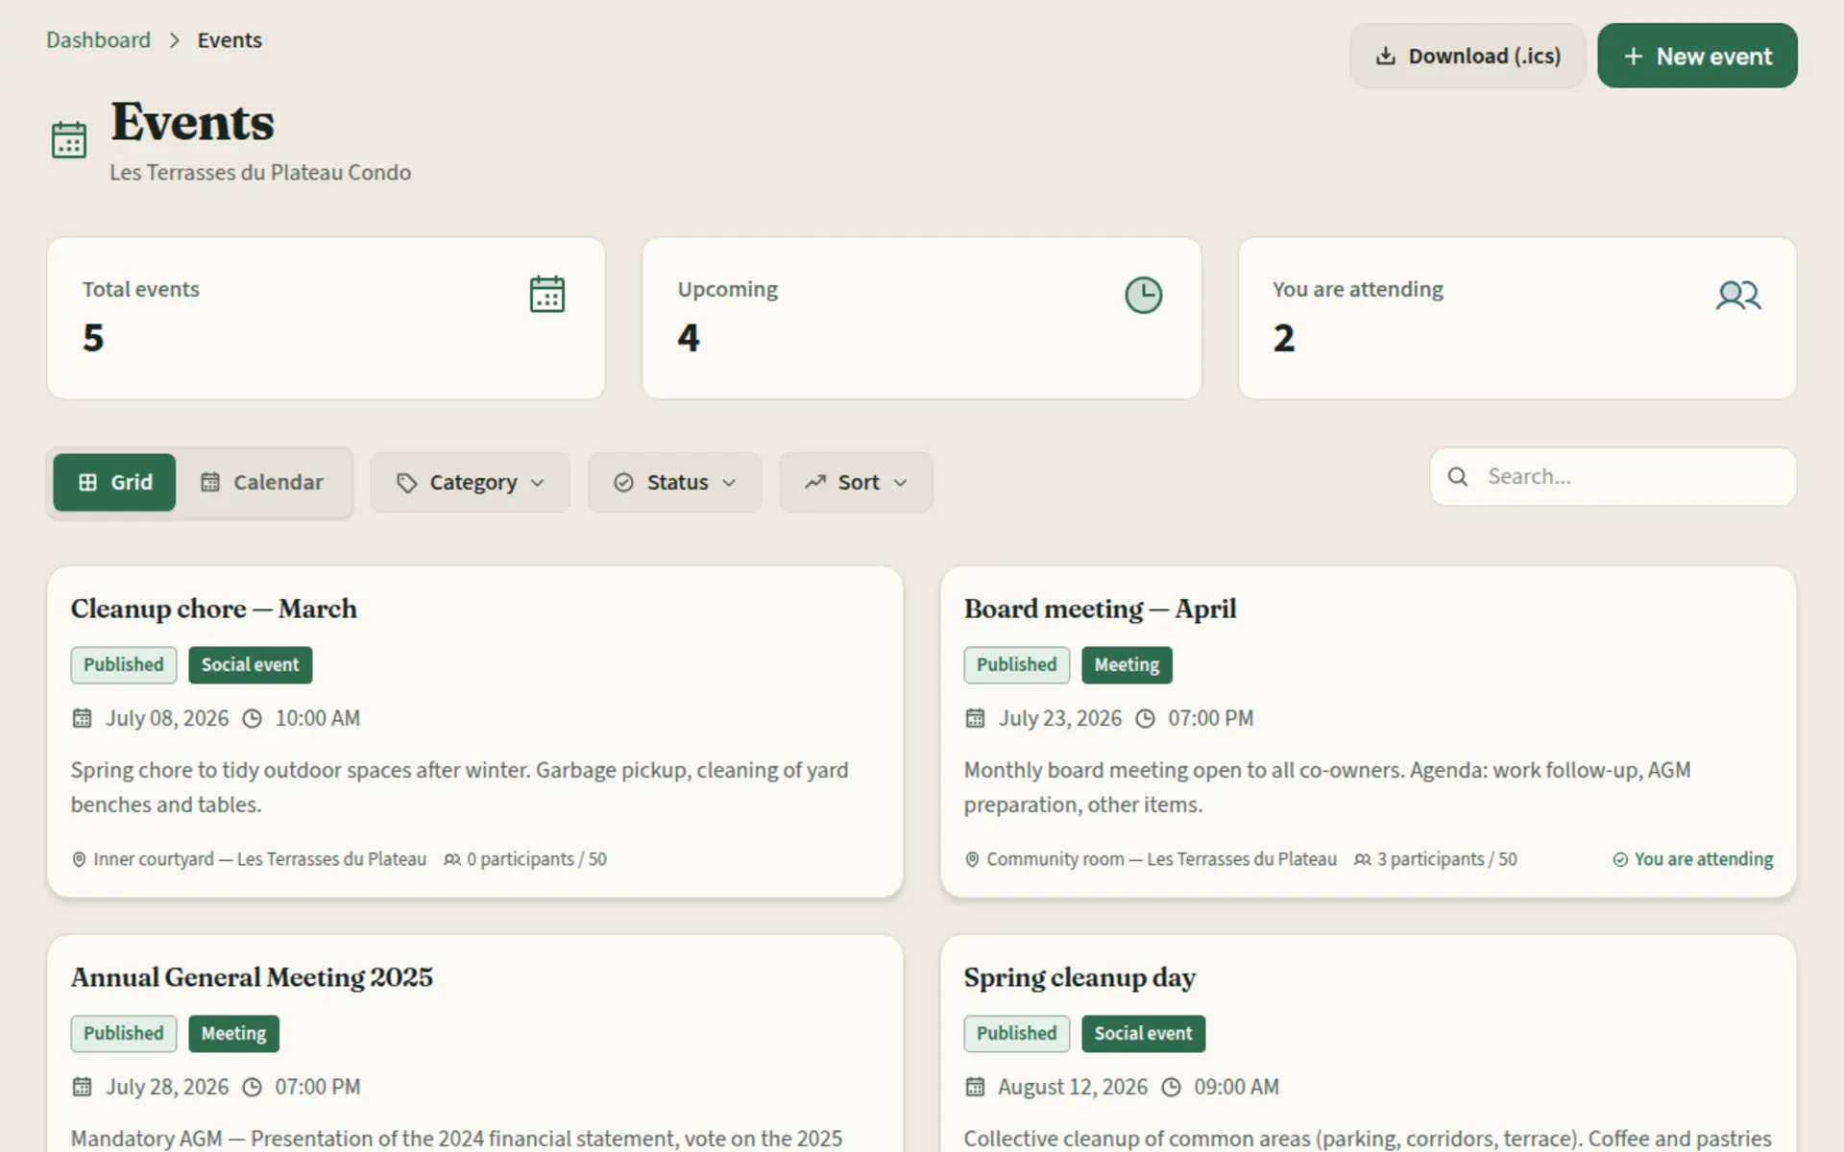Viewport: 1844px width, 1152px height.
Task: Click Published badge on Cleanup chore card
Action: click(x=124, y=665)
